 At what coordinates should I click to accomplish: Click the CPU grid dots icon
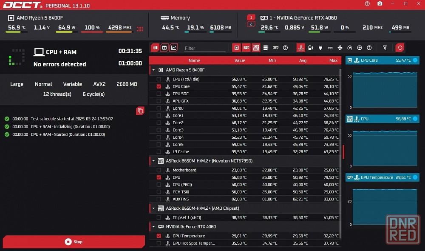coord(140,29)
